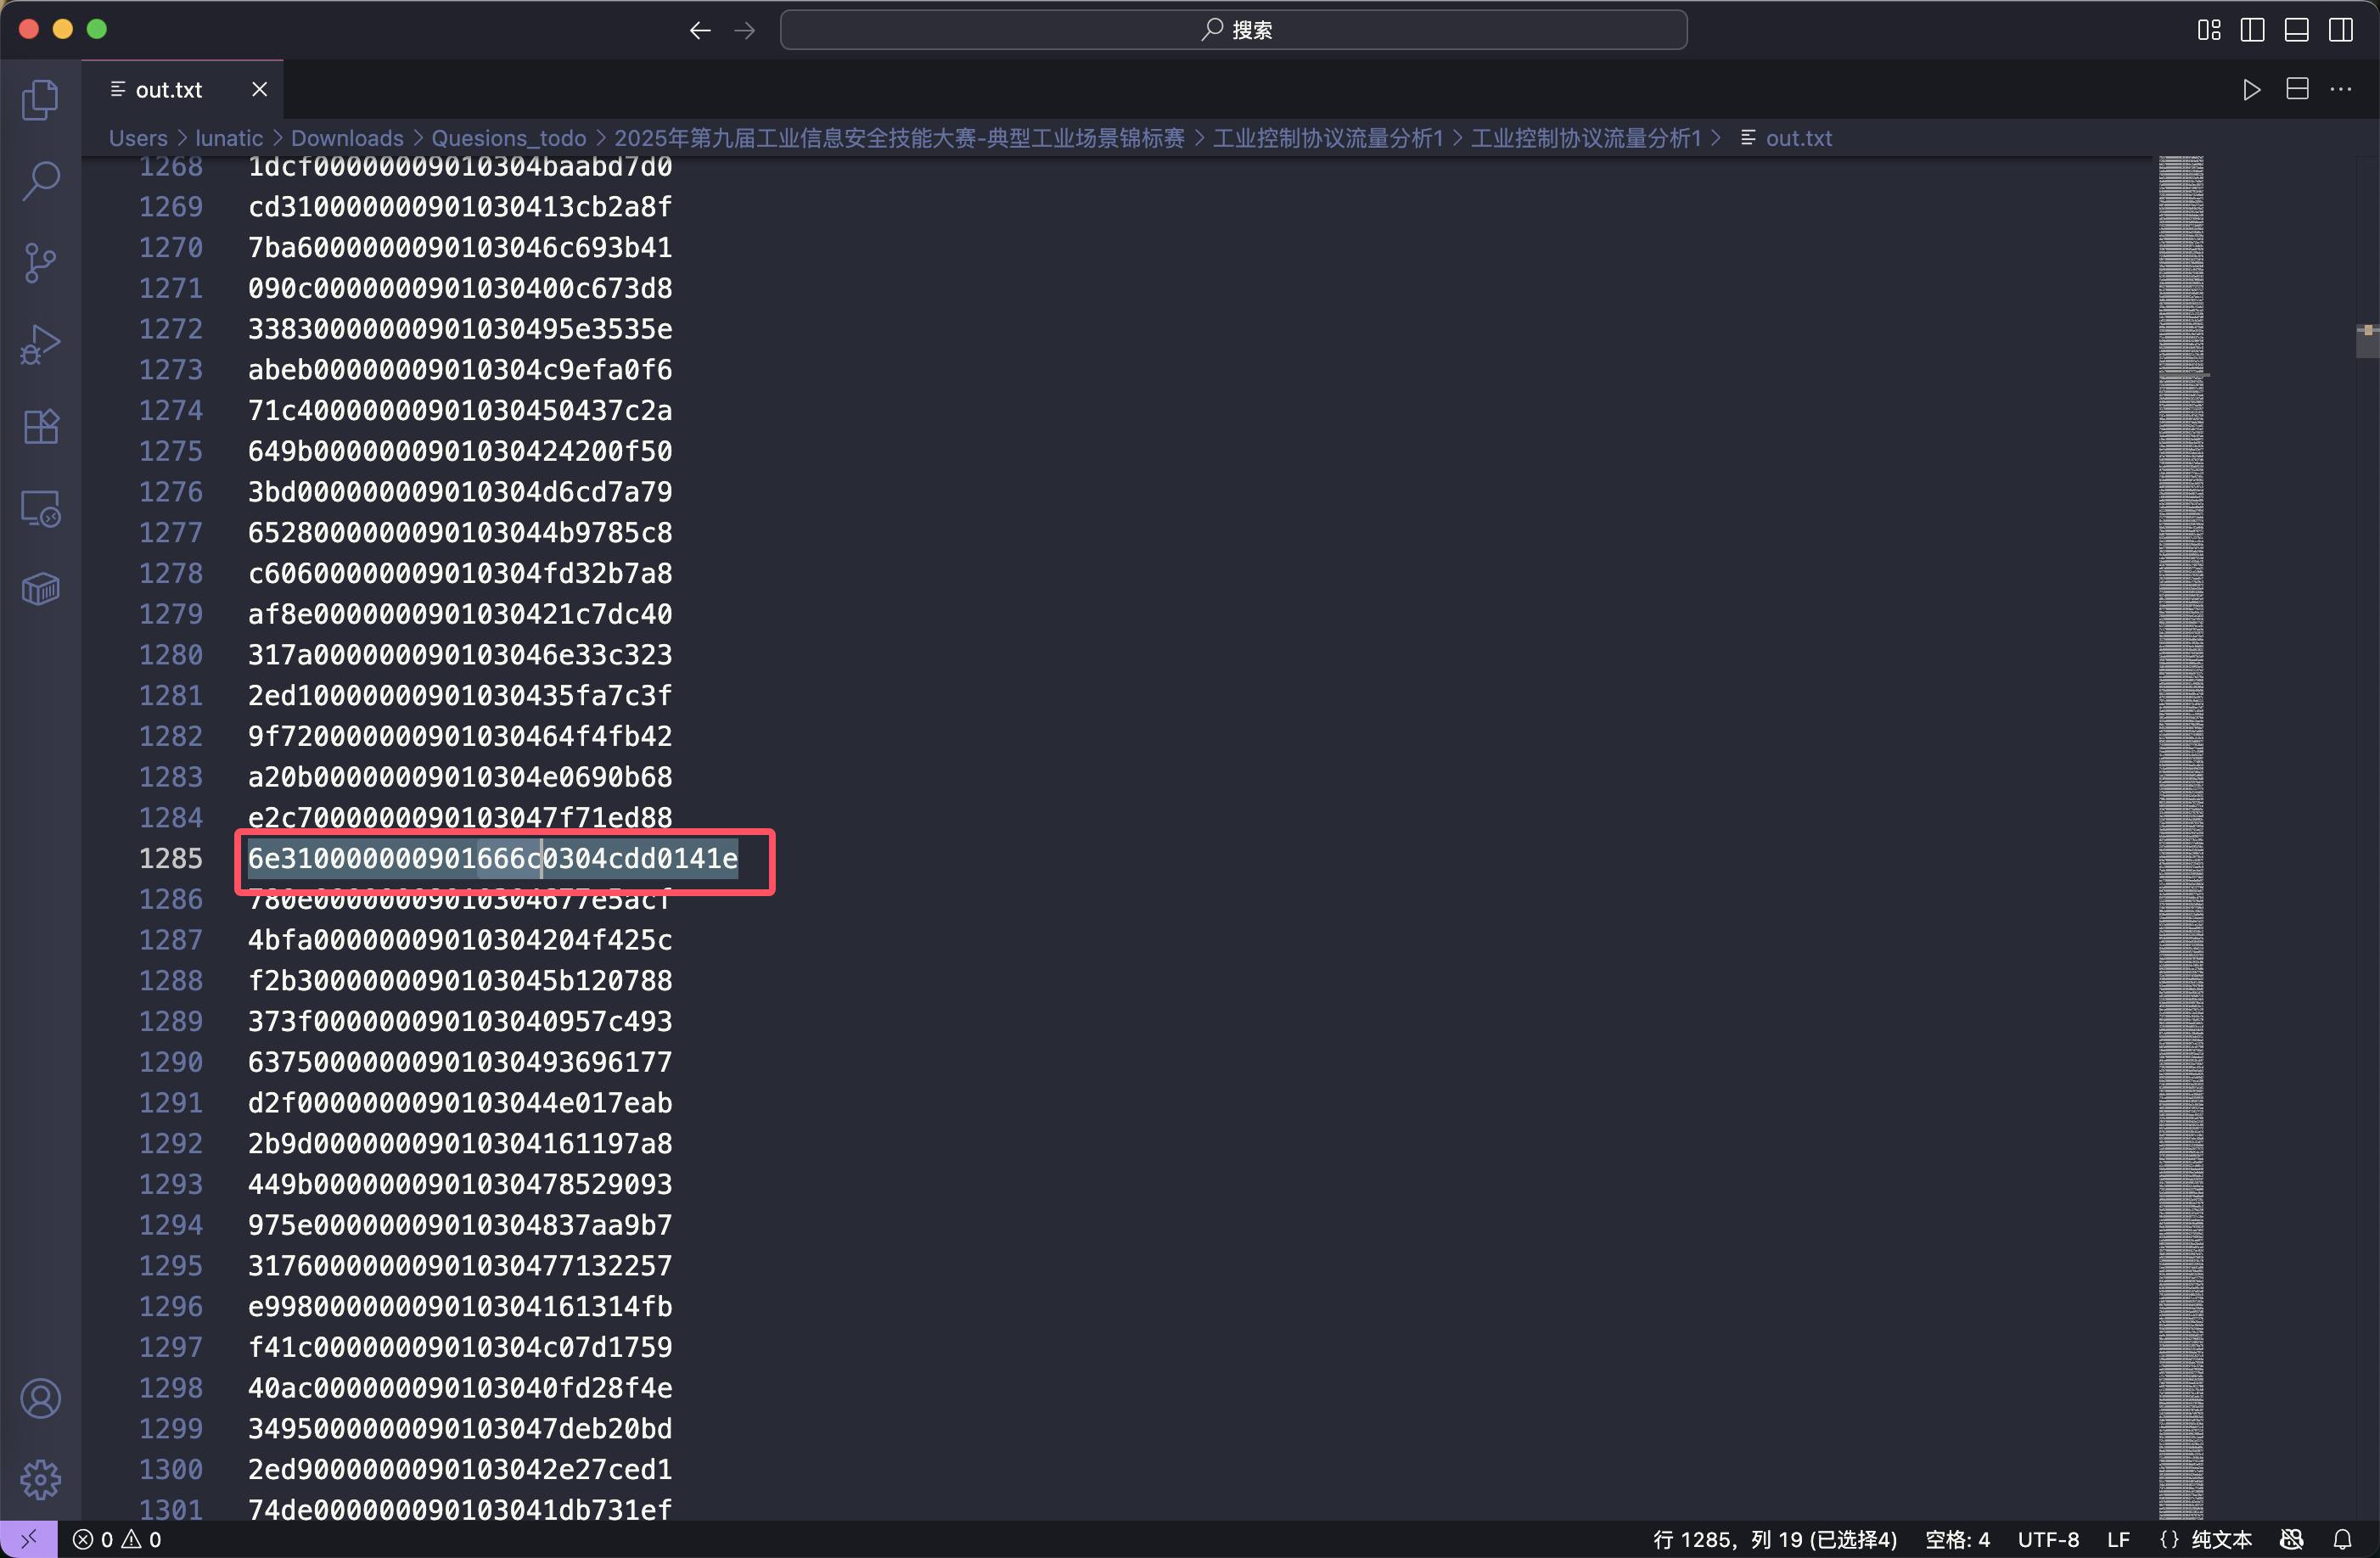Viewport: 2380px width, 1558px height.
Task: Open the 2025年第九届工业信息安全技能大赛 breadcrumb
Action: click(x=899, y=138)
